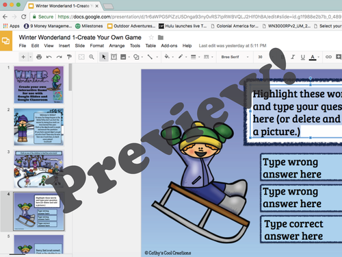The height and width of the screenshot is (257, 342).
Task: Click the browser Forward arrow
Action: tap(14, 16)
